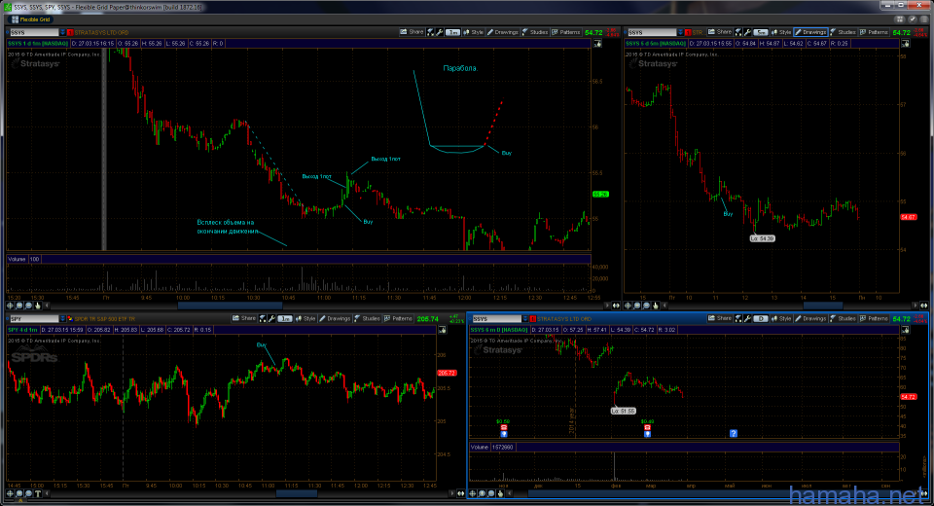
Task: Open Drawings in bottom-right SSYS daily chart
Action: pos(810,319)
